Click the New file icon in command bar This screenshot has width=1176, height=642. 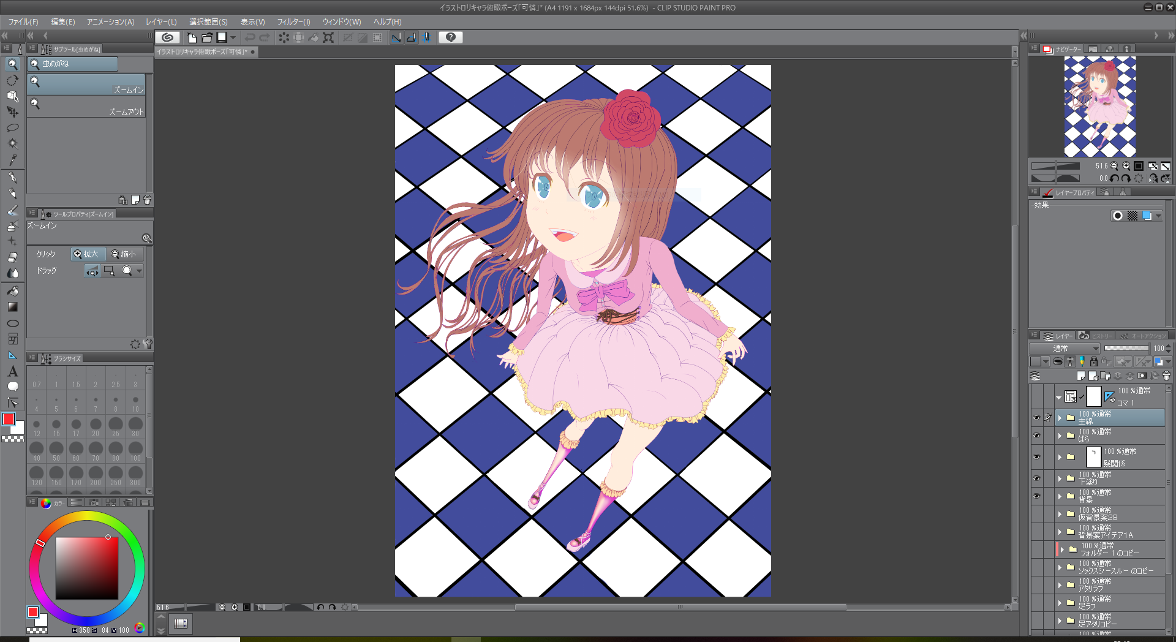(x=192, y=37)
